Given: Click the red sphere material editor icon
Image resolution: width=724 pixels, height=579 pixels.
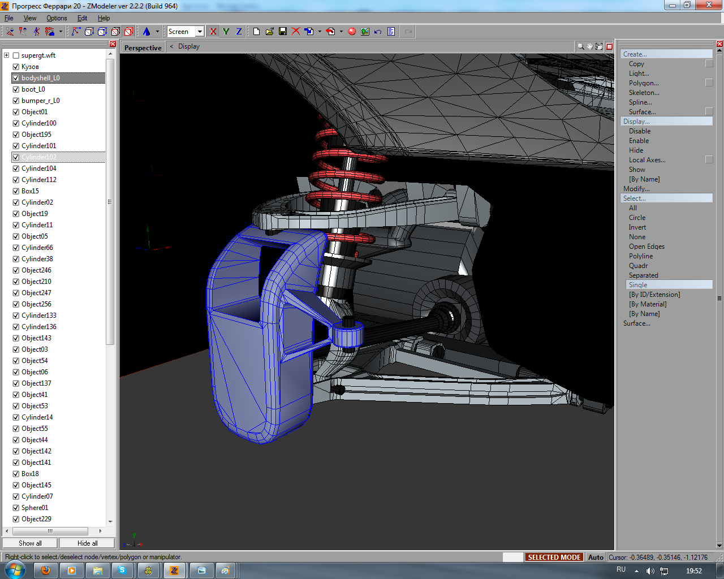Looking at the screenshot, I should click(x=352, y=32).
